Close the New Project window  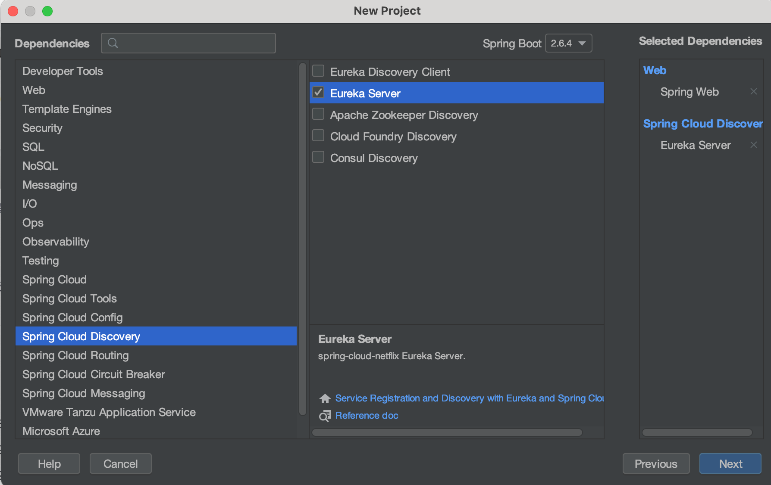point(13,11)
